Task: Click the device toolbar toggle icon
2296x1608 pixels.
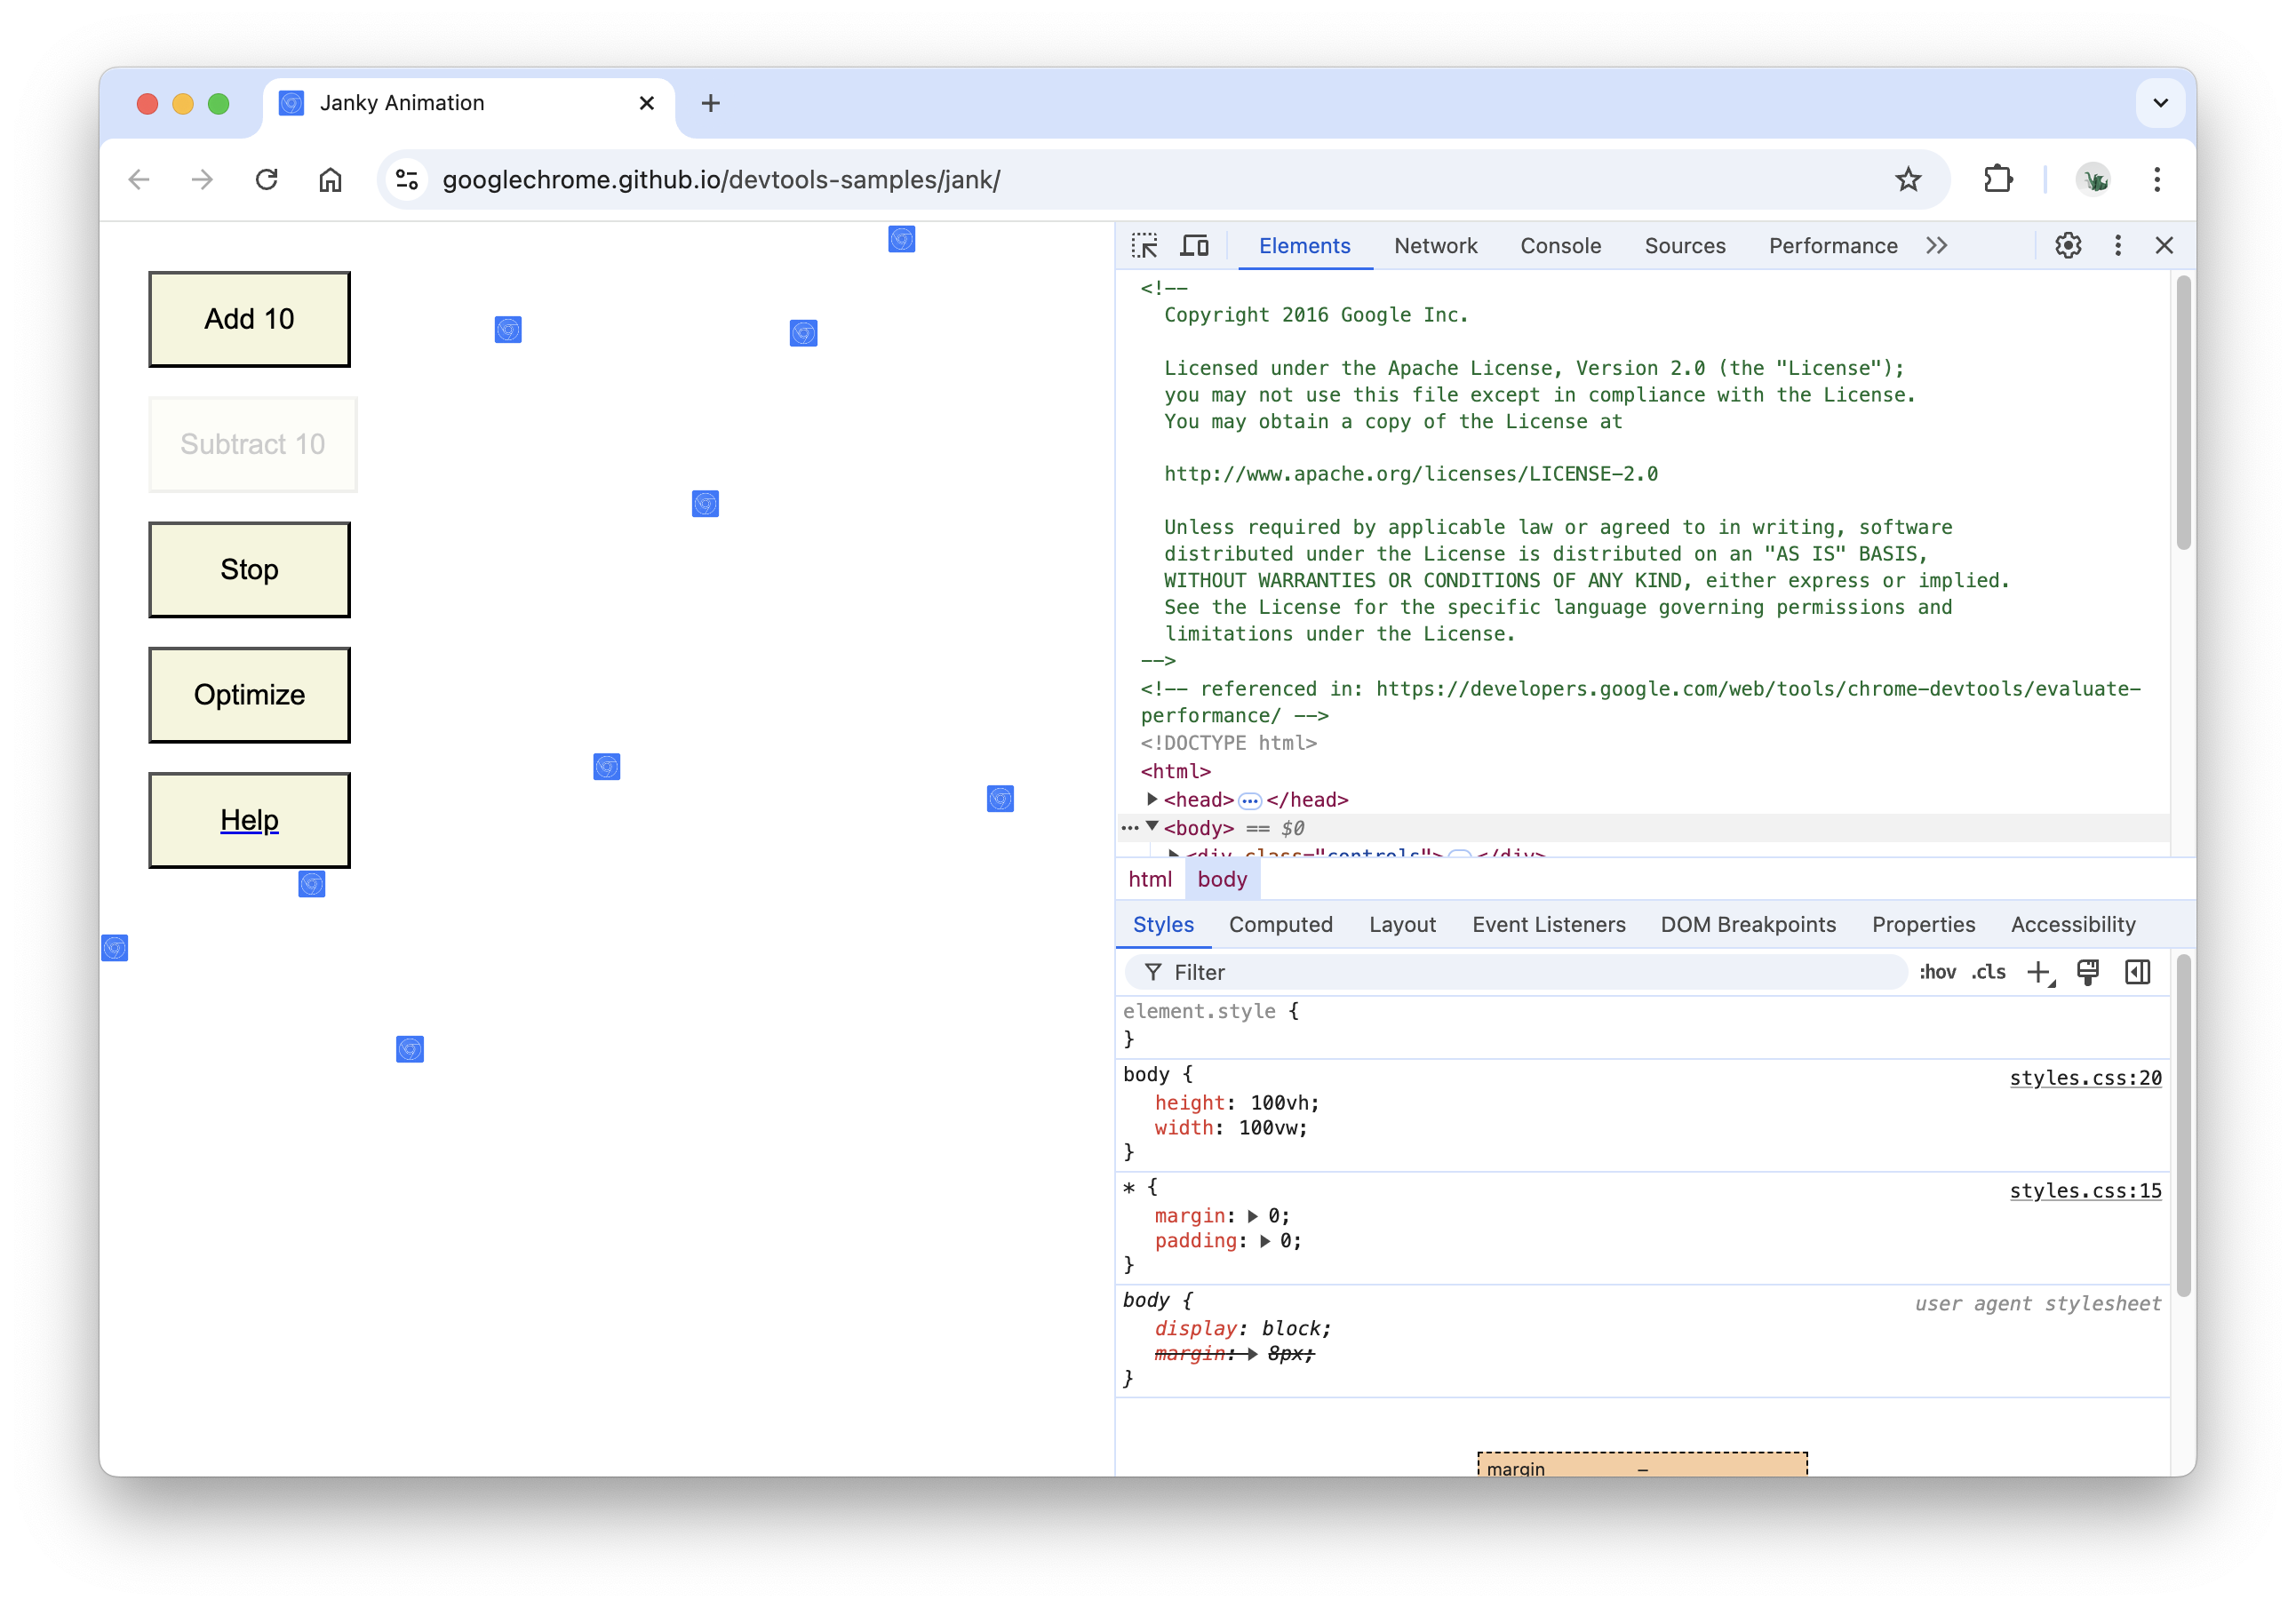Action: pyautogui.click(x=1195, y=244)
